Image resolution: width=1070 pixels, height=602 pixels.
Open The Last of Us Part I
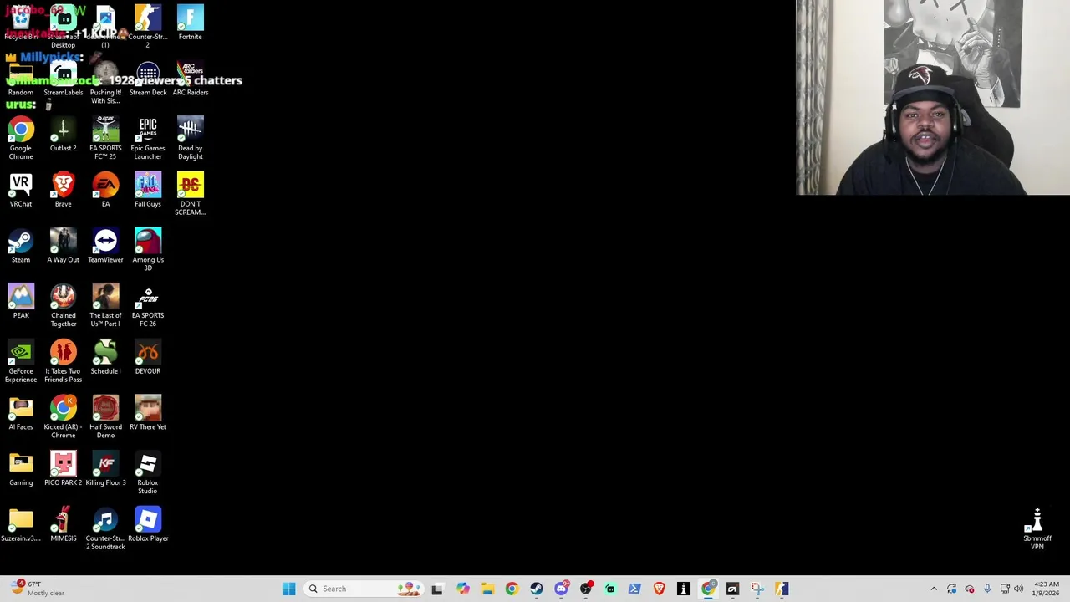(x=105, y=306)
